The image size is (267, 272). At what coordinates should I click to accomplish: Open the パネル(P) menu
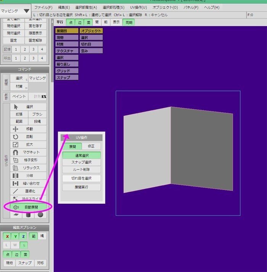[x=191, y=8]
